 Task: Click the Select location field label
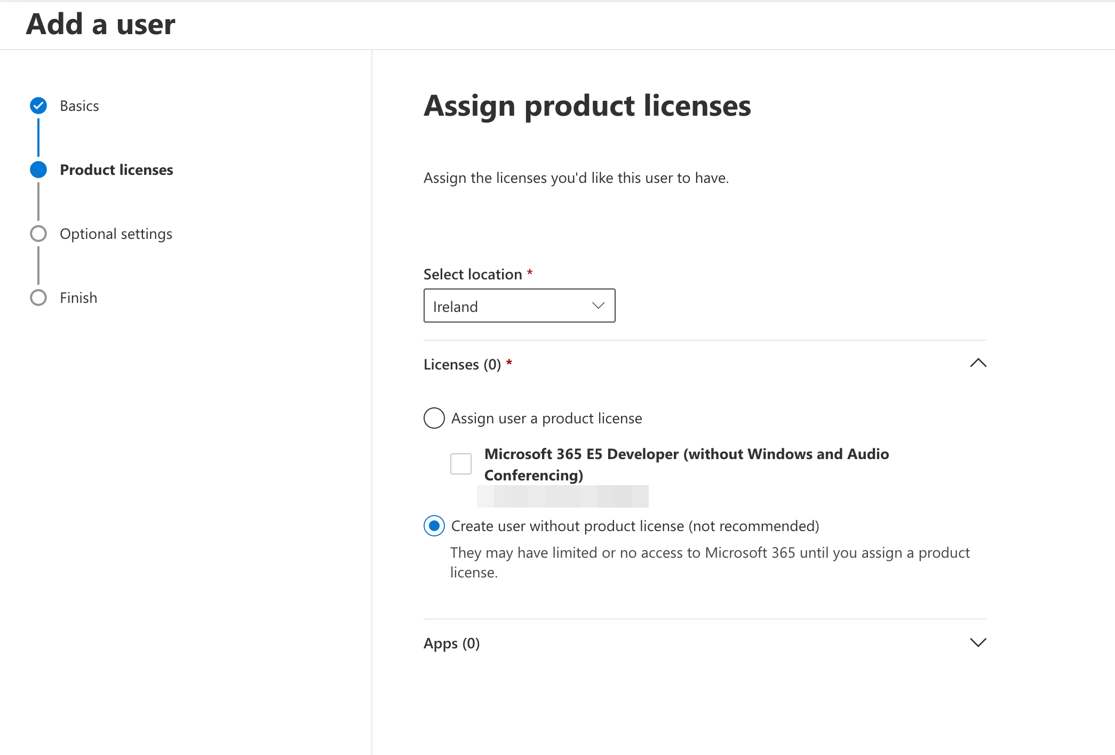(473, 274)
